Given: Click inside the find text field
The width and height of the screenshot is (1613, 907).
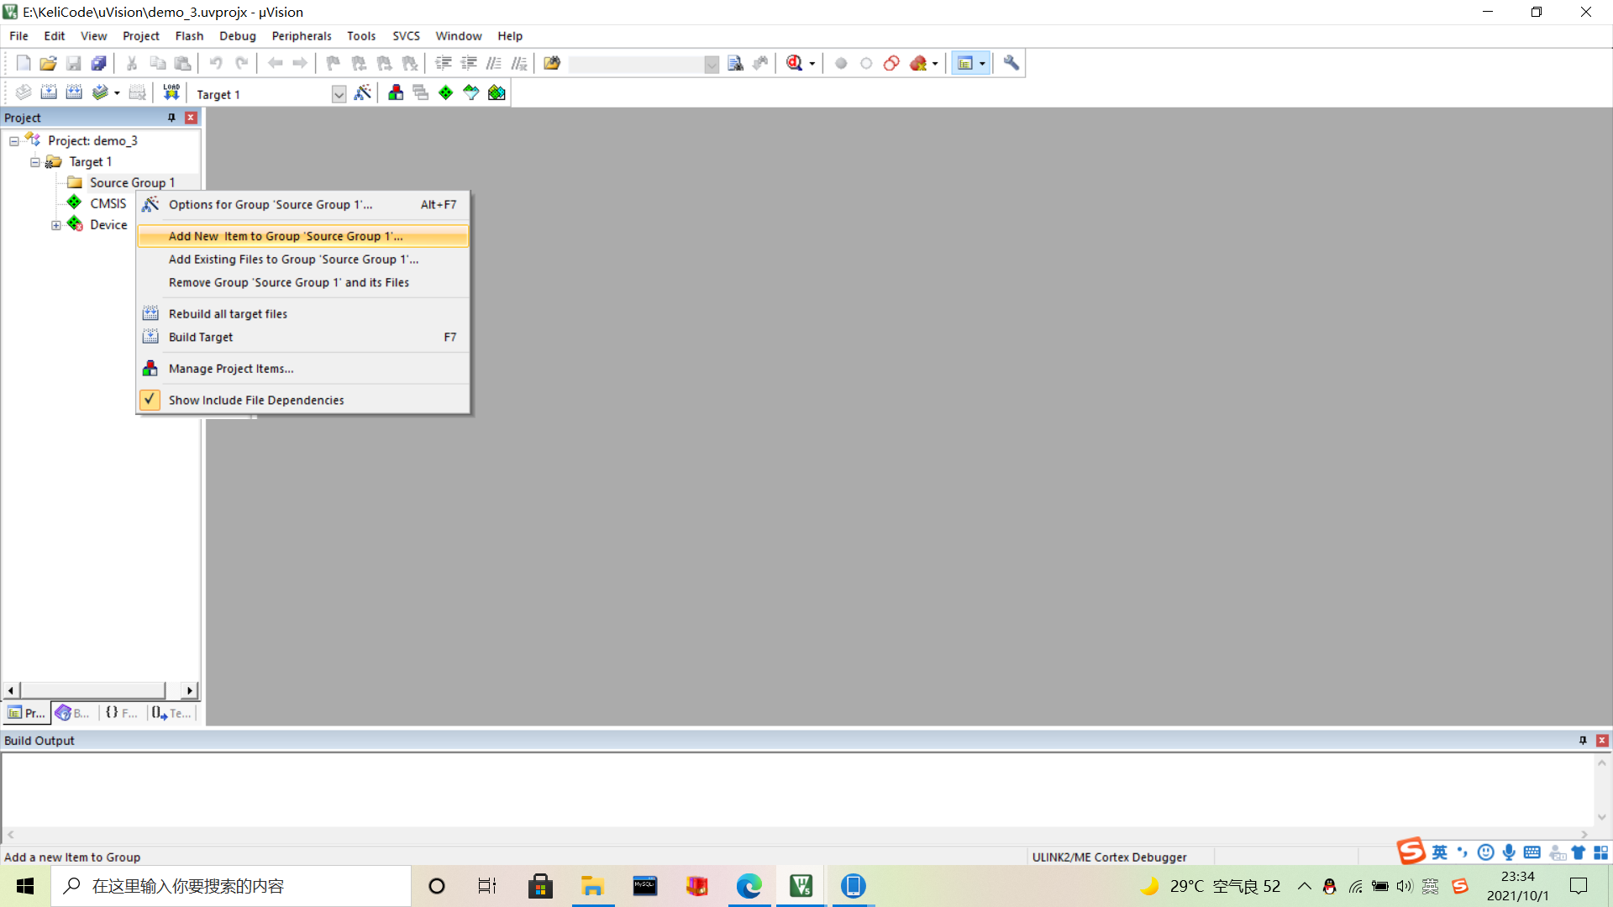Looking at the screenshot, I should [636, 65].
